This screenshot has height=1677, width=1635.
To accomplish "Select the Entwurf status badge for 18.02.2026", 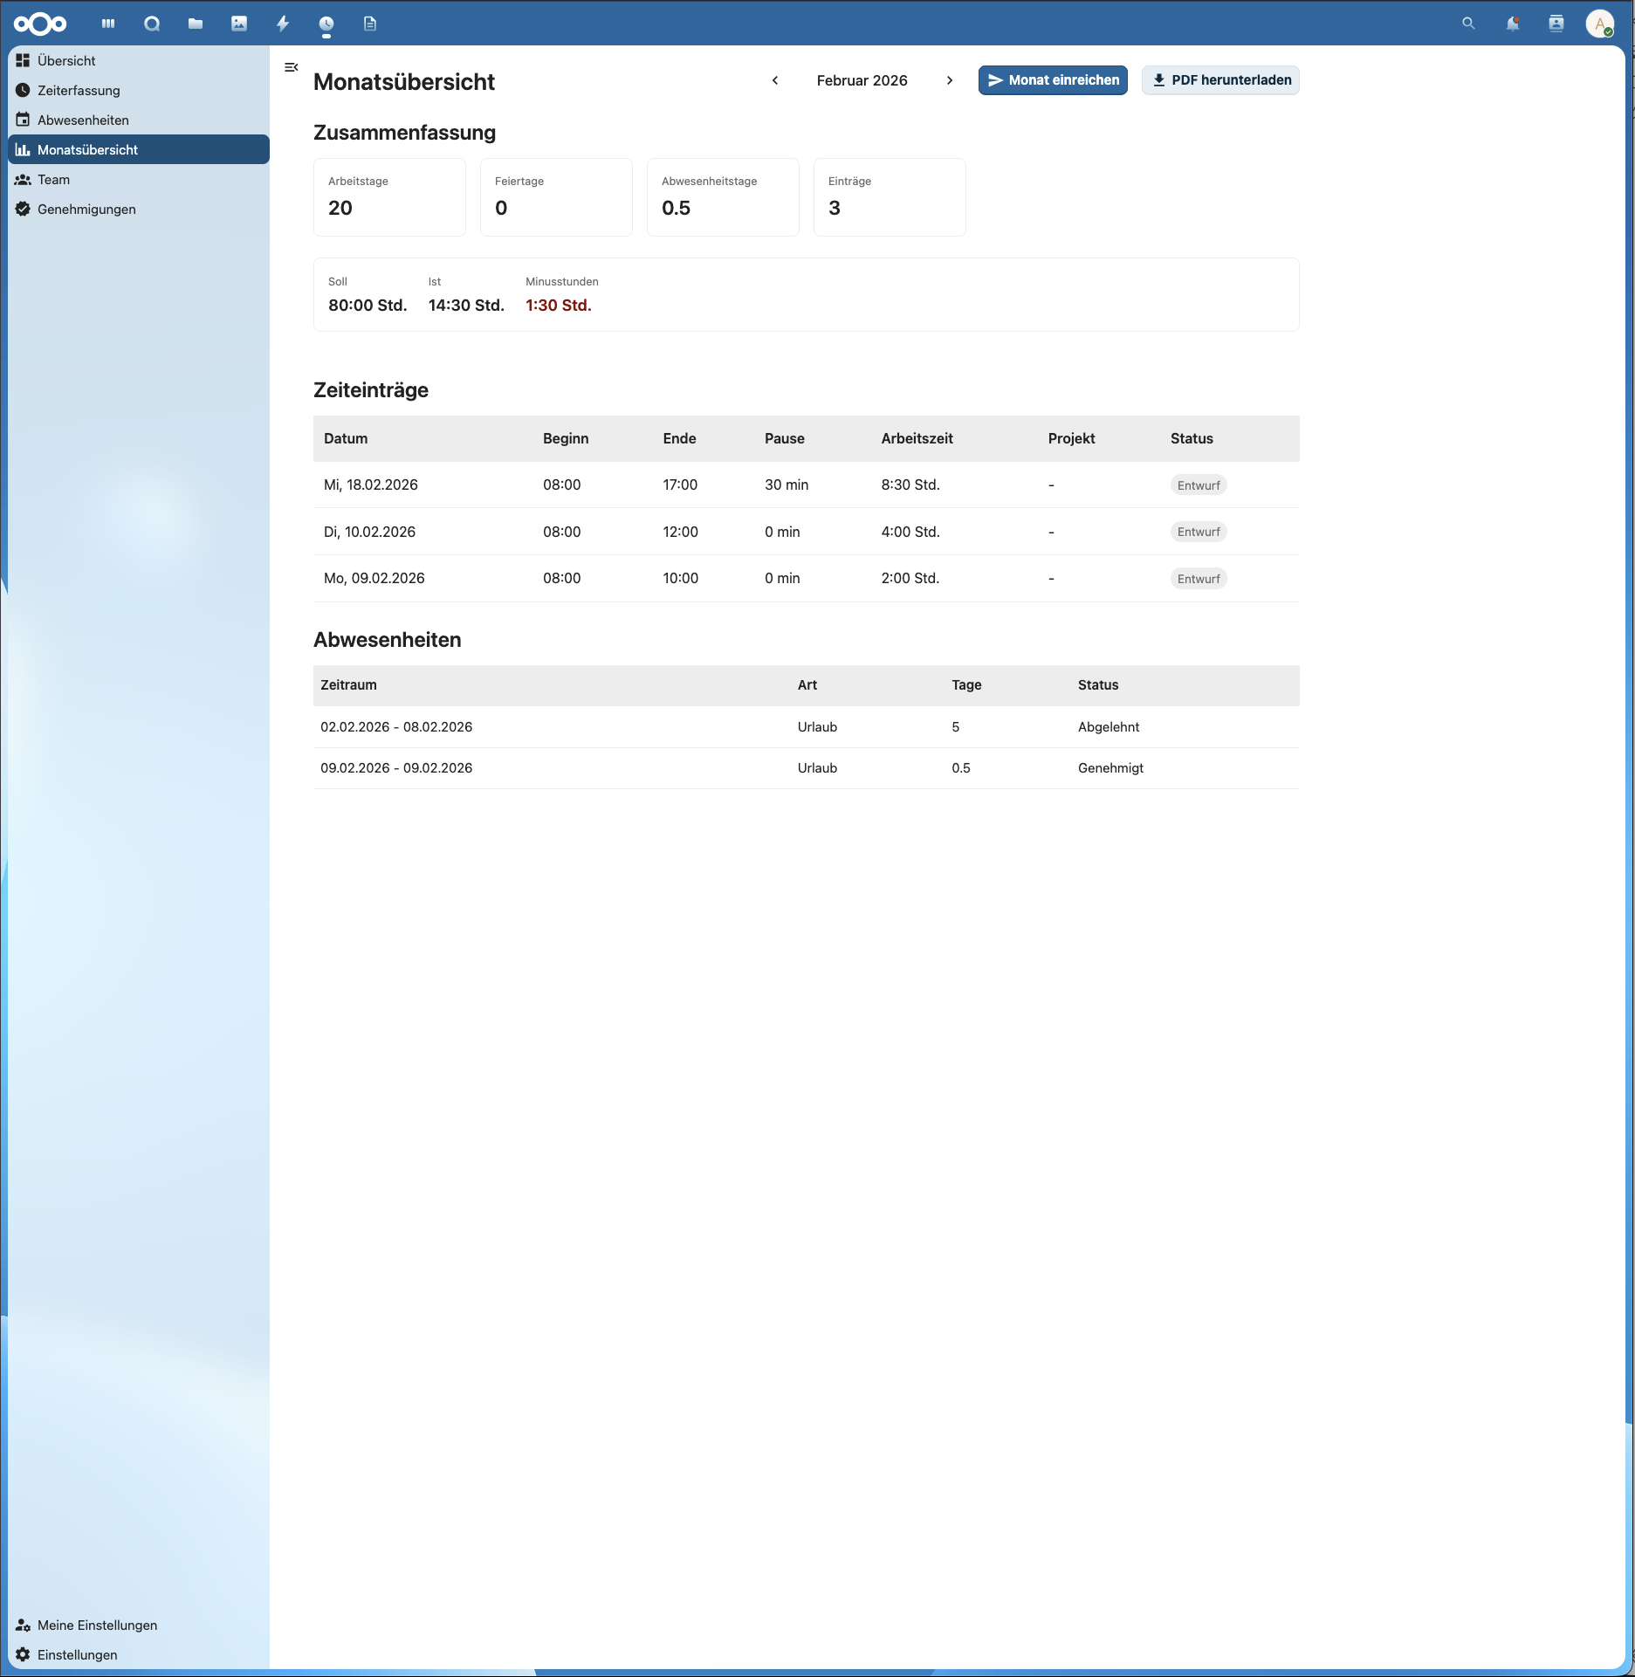I will pyautogui.click(x=1198, y=485).
